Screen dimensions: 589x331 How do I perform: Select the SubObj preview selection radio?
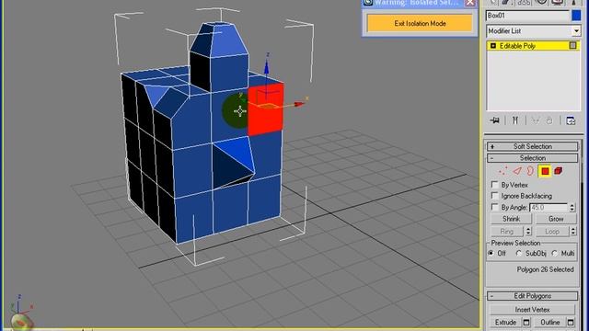(x=519, y=254)
